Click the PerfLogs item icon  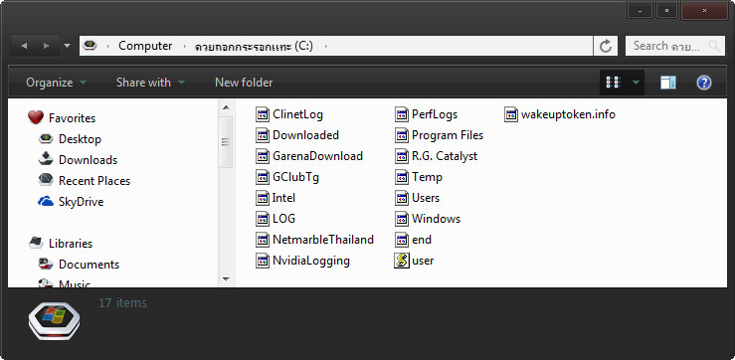pos(402,114)
